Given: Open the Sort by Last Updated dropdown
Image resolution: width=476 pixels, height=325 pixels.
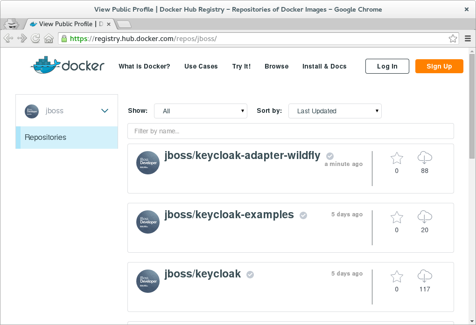Looking at the screenshot, I should click(x=335, y=111).
